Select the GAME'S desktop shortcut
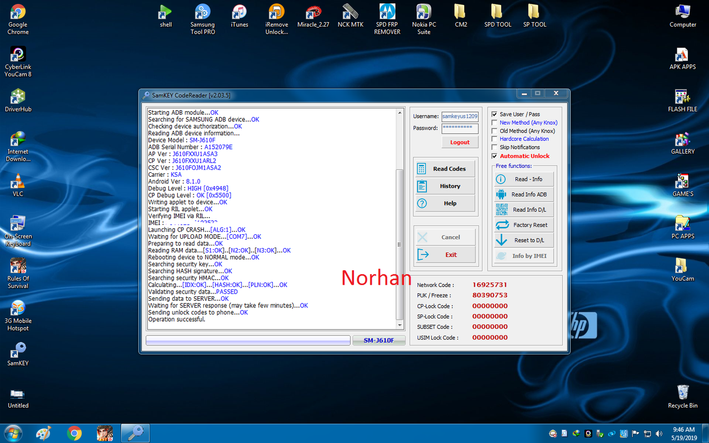This screenshot has width=709, height=443. 682,185
